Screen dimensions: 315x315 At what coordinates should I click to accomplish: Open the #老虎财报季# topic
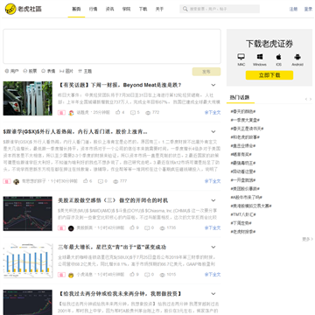[x=243, y=232]
